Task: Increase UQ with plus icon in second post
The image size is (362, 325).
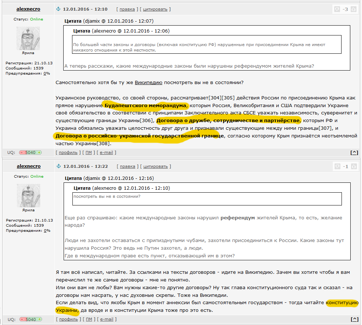Action: (x=40, y=320)
